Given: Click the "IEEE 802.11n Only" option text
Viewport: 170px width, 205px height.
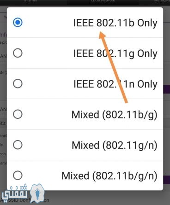Looking at the screenshot, I should [115, 84].
